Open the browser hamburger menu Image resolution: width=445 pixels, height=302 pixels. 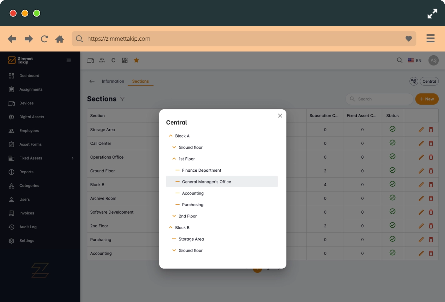click(430, 38)
